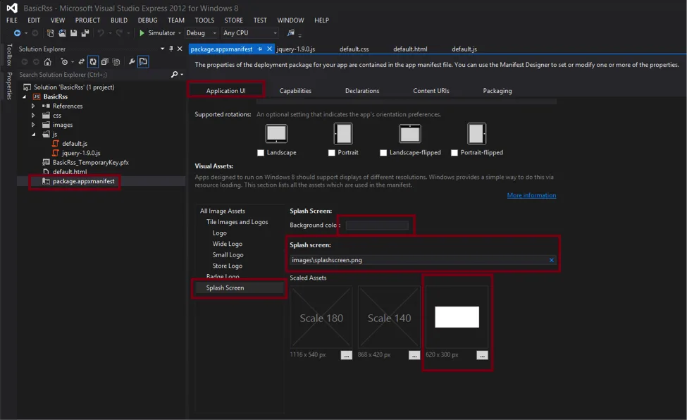Browse for Scale 140 splash image

point(414,355)
